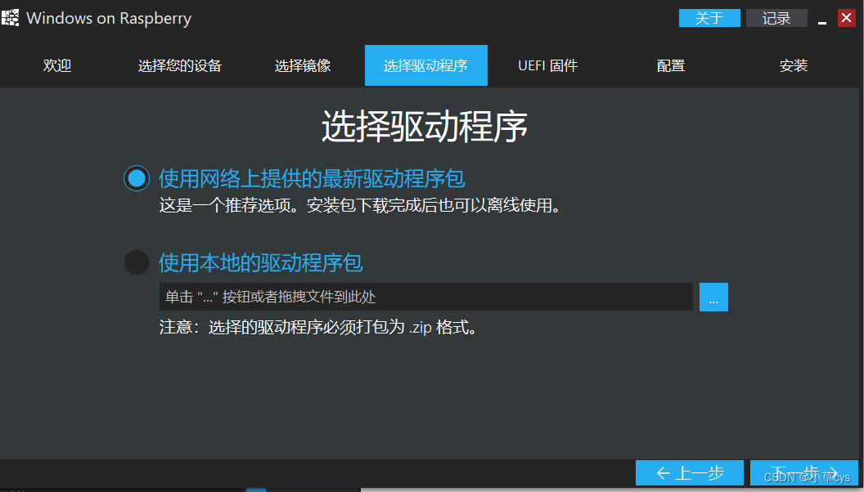Go to the UEFI 固件 tab

547,65
